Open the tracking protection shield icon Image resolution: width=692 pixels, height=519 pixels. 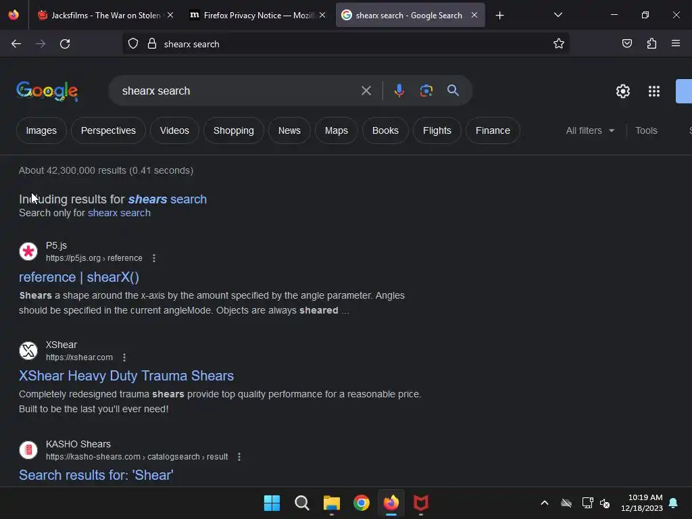point(133,44)
